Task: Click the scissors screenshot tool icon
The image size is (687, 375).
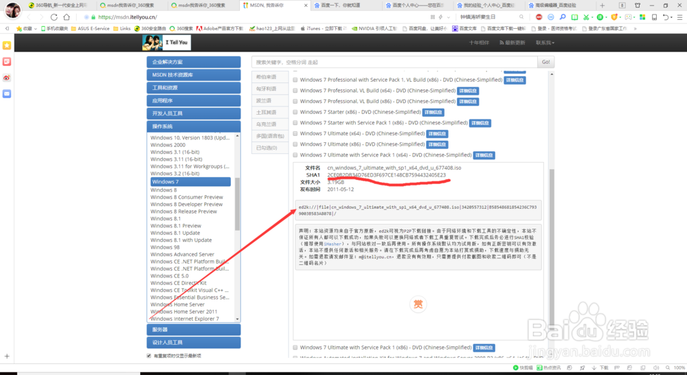Action: pyautogui.click(x=586, y=17)
